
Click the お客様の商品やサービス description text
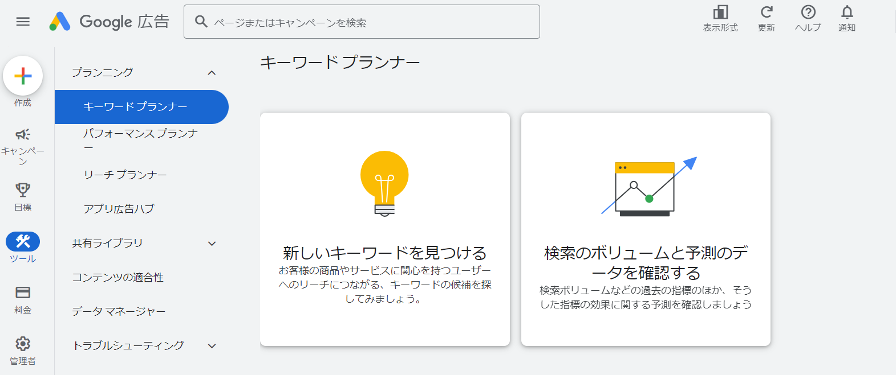coord(385,285)
